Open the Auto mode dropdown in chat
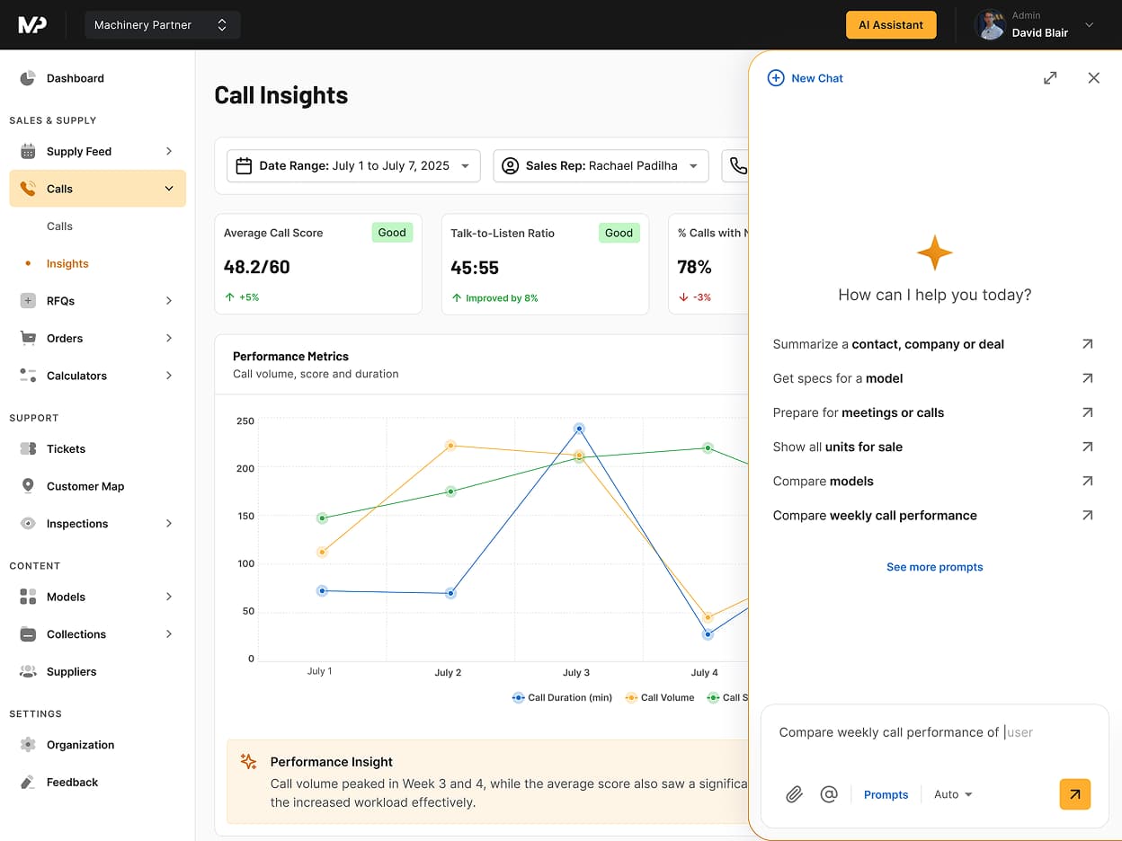Screen dimensions: 1122x841 pyautogui.click(x=953, y=794)
